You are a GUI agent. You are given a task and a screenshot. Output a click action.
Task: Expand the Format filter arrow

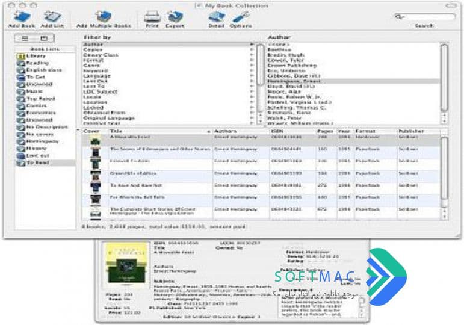coord(252,60)
